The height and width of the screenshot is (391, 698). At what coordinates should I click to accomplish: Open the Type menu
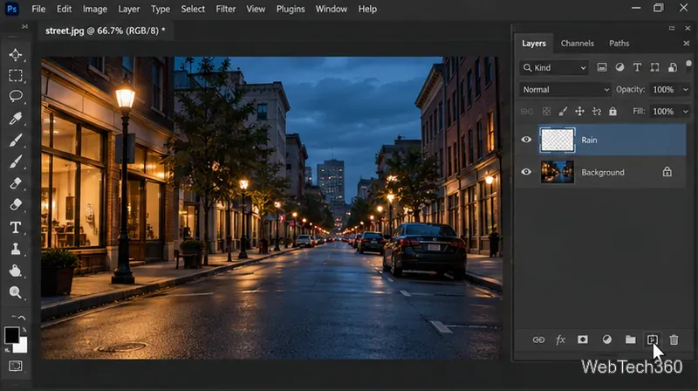161,9
